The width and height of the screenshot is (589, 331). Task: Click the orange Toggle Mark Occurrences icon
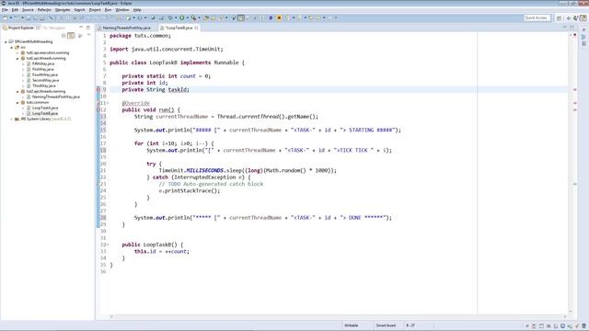point(279,17)
